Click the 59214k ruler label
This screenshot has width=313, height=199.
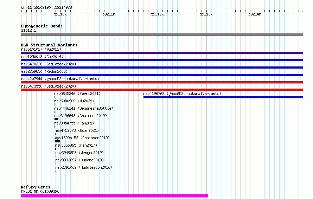click(255, 14)
